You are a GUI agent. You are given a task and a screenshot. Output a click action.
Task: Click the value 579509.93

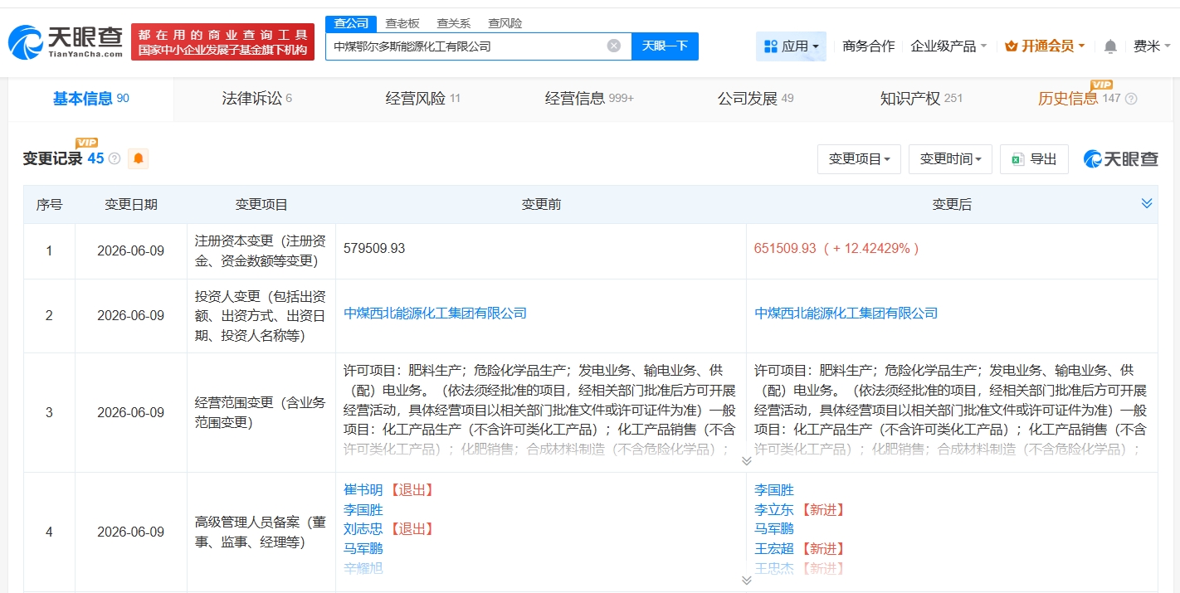[374, 249]
